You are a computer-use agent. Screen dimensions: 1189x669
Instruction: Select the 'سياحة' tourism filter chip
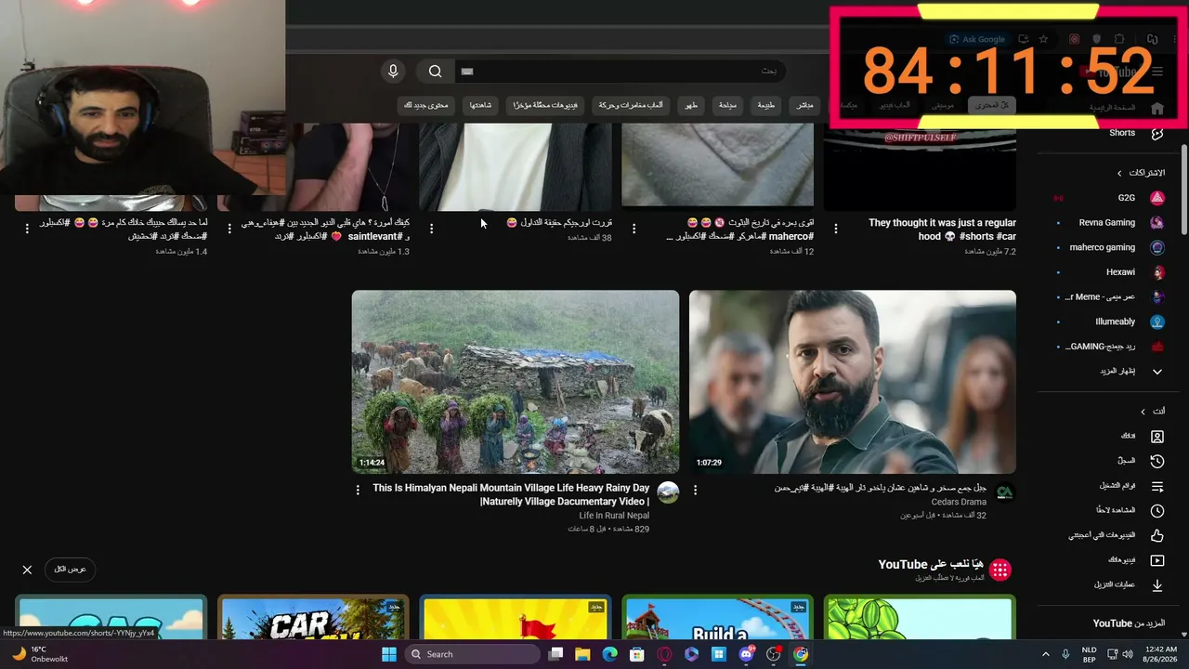click(727, 105)
